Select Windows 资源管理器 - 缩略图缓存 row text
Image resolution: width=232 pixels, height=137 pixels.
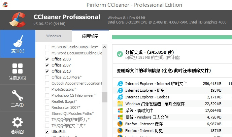click(155, 104)
